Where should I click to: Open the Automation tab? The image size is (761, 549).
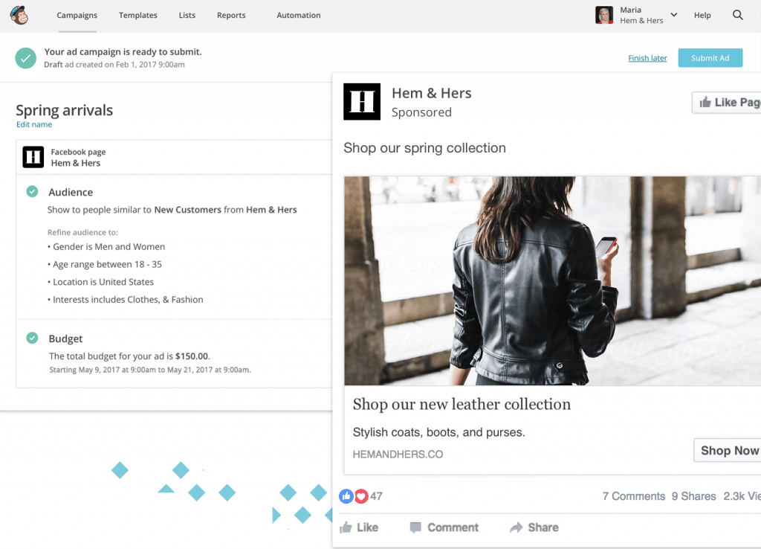pos(299,15)
